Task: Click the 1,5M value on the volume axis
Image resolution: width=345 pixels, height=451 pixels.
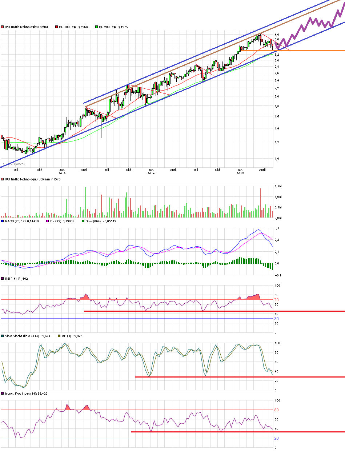Action: 278,186
